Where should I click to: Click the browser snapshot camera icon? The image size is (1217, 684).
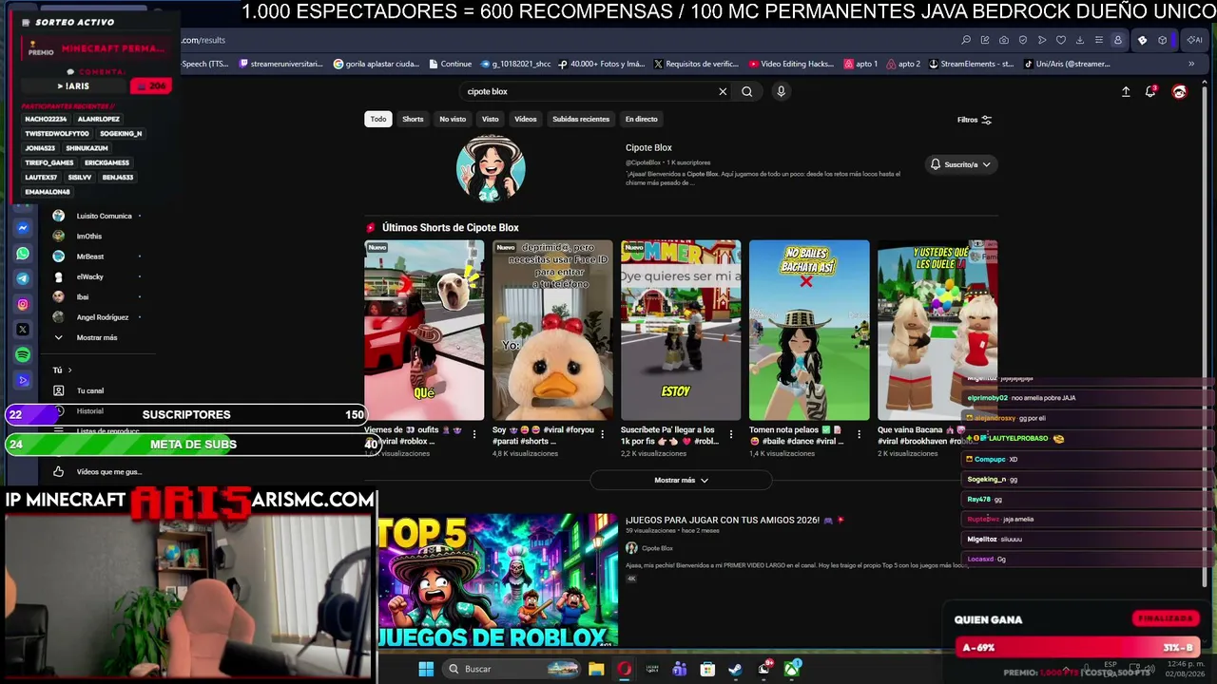click(1004, 40)
